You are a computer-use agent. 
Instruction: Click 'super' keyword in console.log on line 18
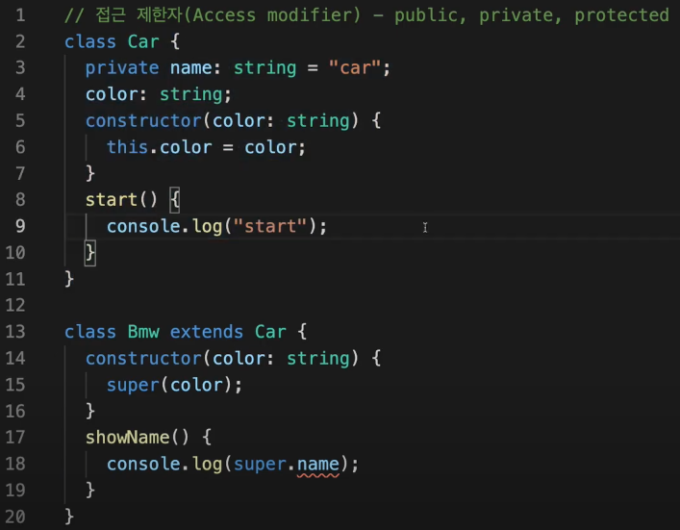(260, 465)
